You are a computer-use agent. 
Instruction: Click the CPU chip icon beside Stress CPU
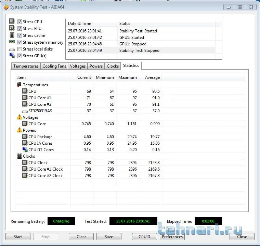(12, 21)
